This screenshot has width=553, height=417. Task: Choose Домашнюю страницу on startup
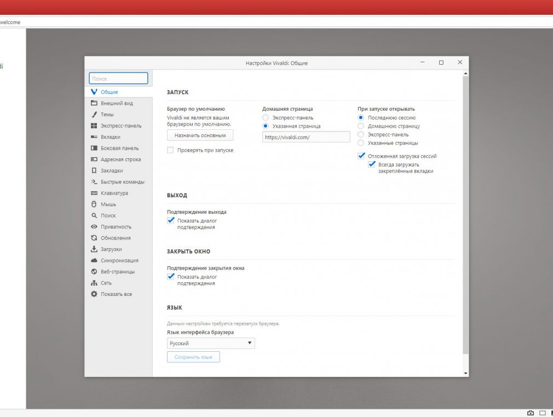pyautogui.click(x=361, y=126)
